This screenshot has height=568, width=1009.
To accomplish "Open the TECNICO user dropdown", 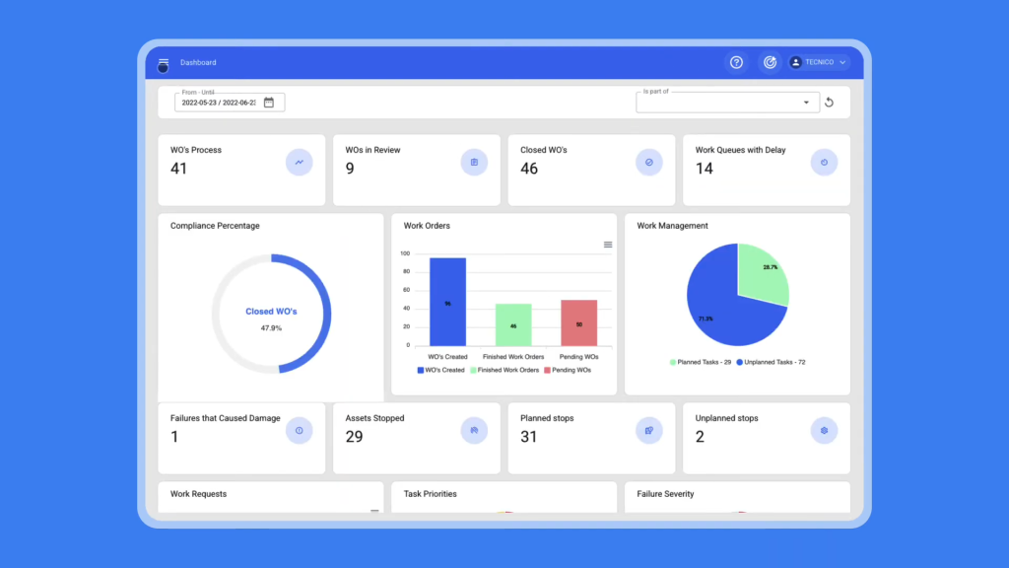I will pos(818,61).
